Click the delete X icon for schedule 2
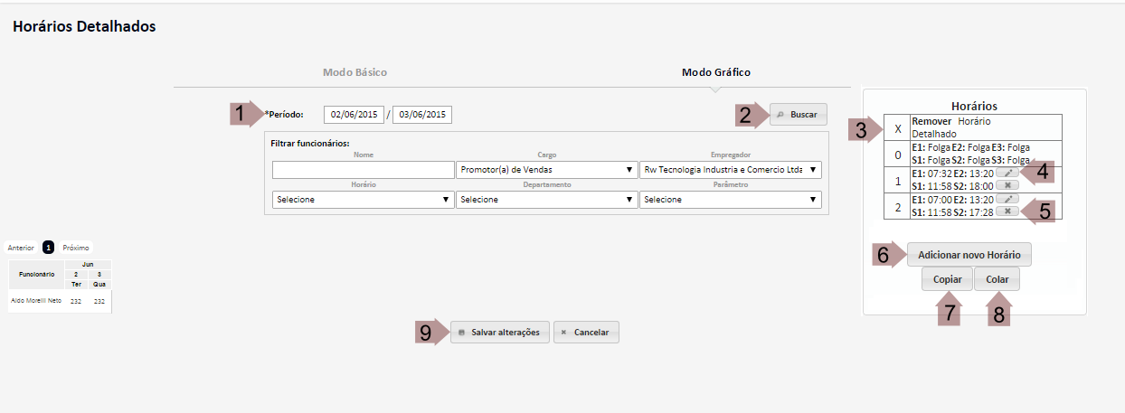 [x=1007, y=211]
